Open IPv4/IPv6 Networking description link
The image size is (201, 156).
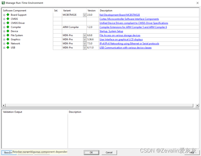pyautogui.click(x=129, y=44)
